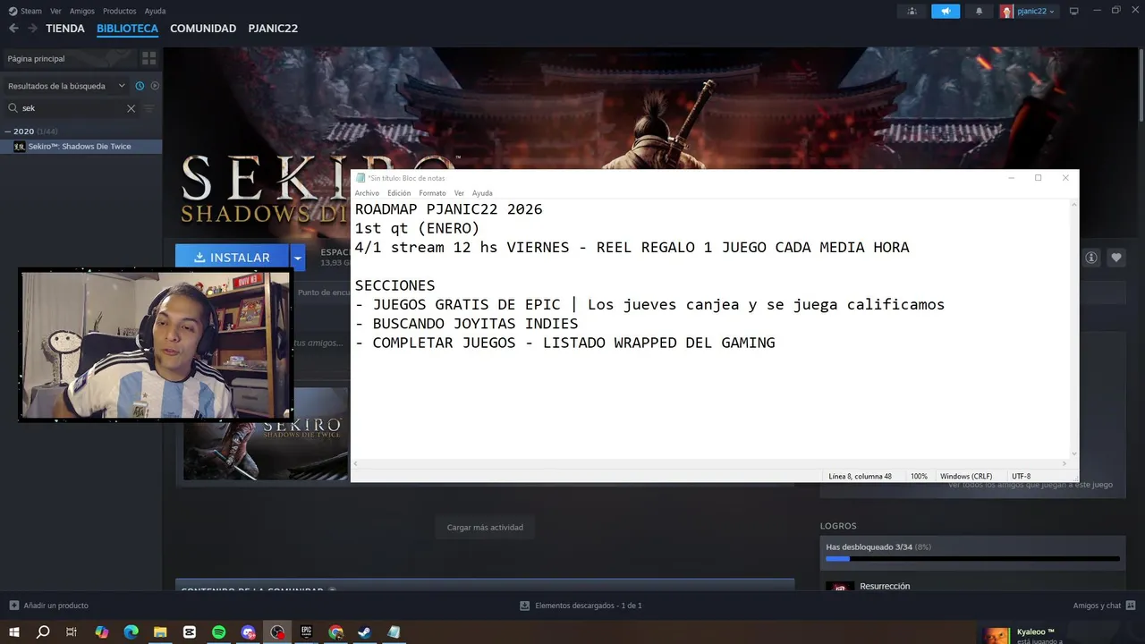1145x644 pixels.
Task: Enter Big Picture mode monitor icon
Action: [1074, 11]
